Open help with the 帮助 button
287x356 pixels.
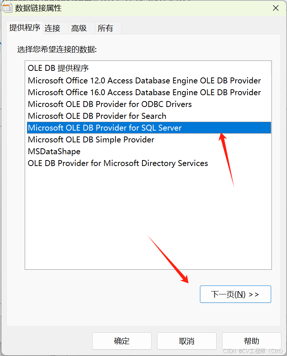click(252, 341)
